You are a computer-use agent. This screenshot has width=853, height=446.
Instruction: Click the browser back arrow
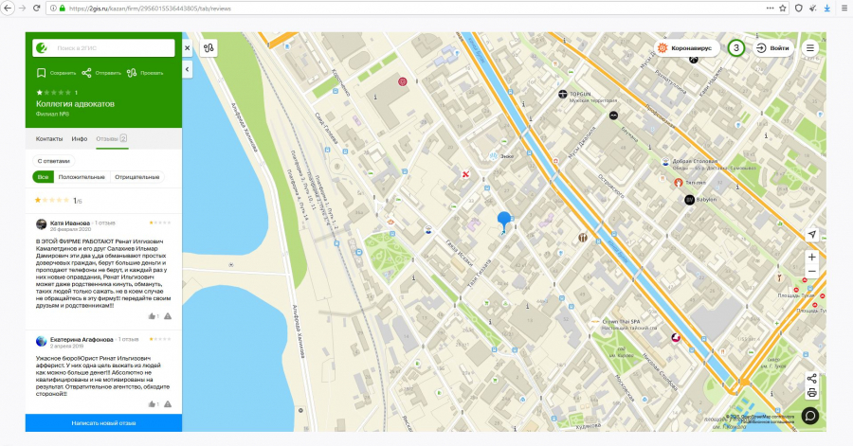[8, 9]
